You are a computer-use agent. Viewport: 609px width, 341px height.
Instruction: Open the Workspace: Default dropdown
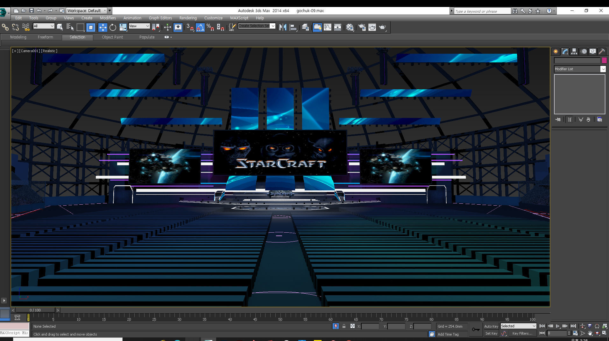tap(86, 10)
